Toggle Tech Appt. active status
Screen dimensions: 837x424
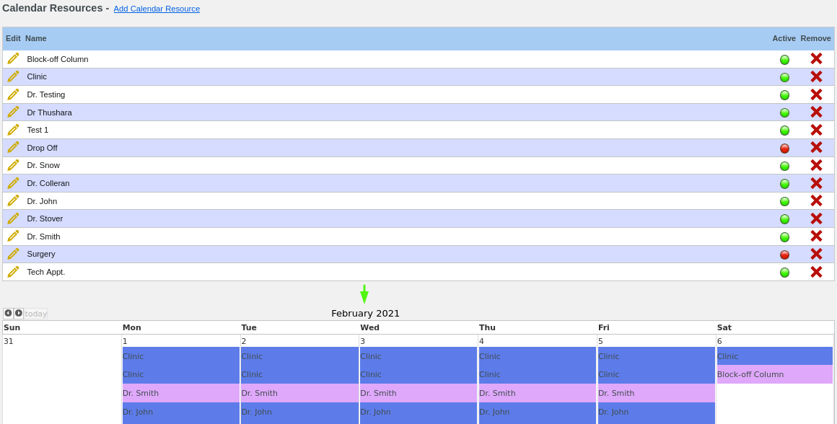(785, 273)
